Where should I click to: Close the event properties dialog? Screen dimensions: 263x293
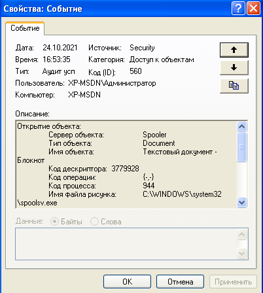(x=253, y=9)
